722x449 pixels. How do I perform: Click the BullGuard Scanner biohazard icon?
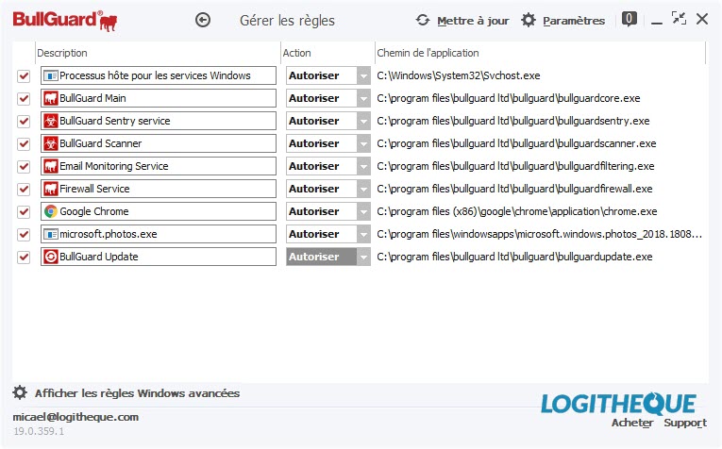(x=51, y=143)
